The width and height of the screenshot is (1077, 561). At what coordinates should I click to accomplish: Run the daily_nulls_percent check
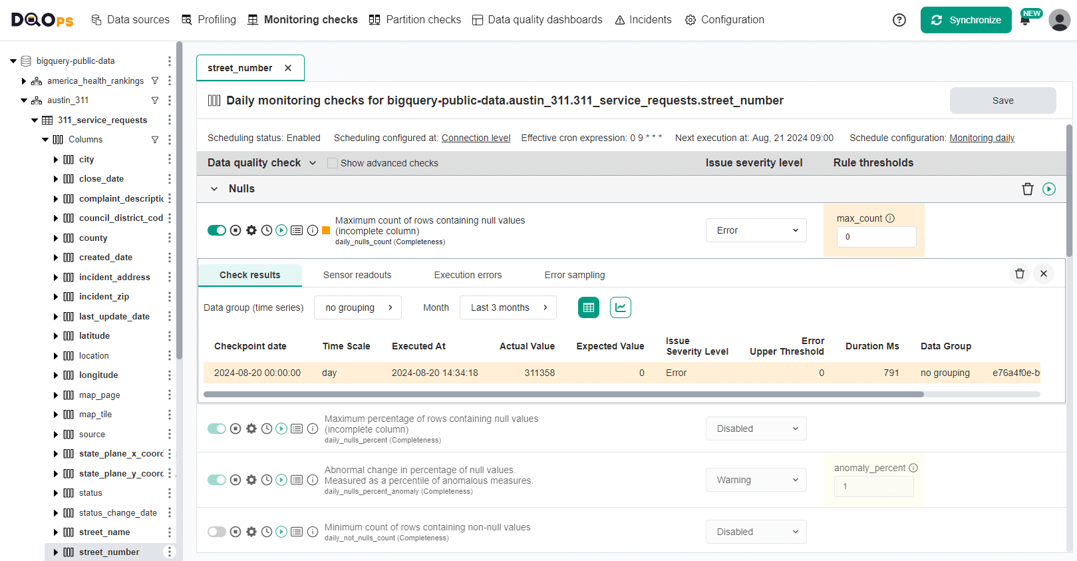[x=281, y=429]
